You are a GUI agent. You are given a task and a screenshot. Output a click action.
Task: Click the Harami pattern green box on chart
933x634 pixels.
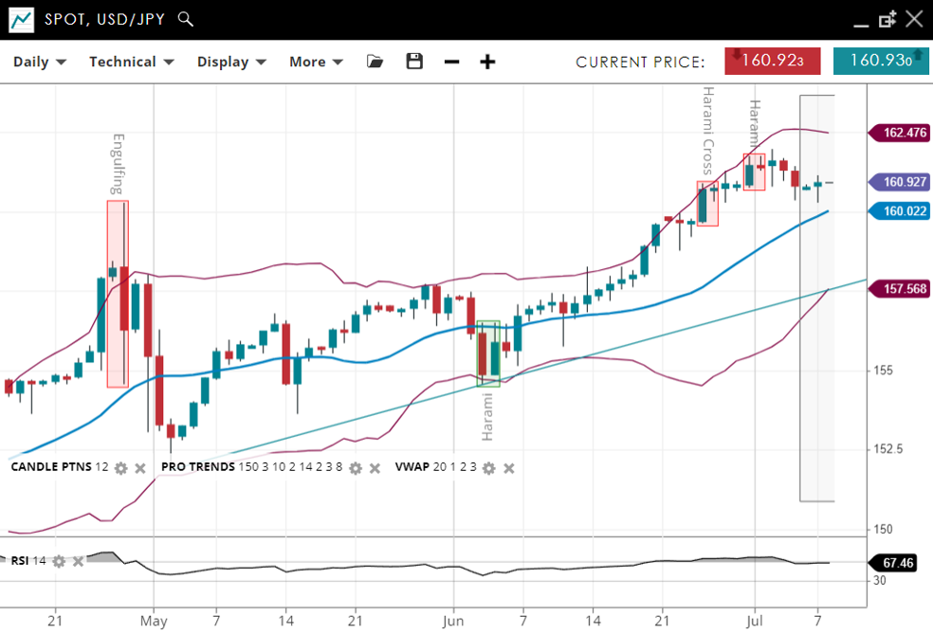click(x=487, y=353)
